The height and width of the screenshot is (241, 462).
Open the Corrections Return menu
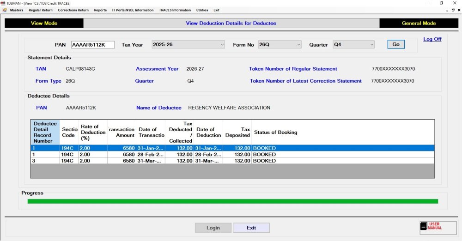click(73, 10)
